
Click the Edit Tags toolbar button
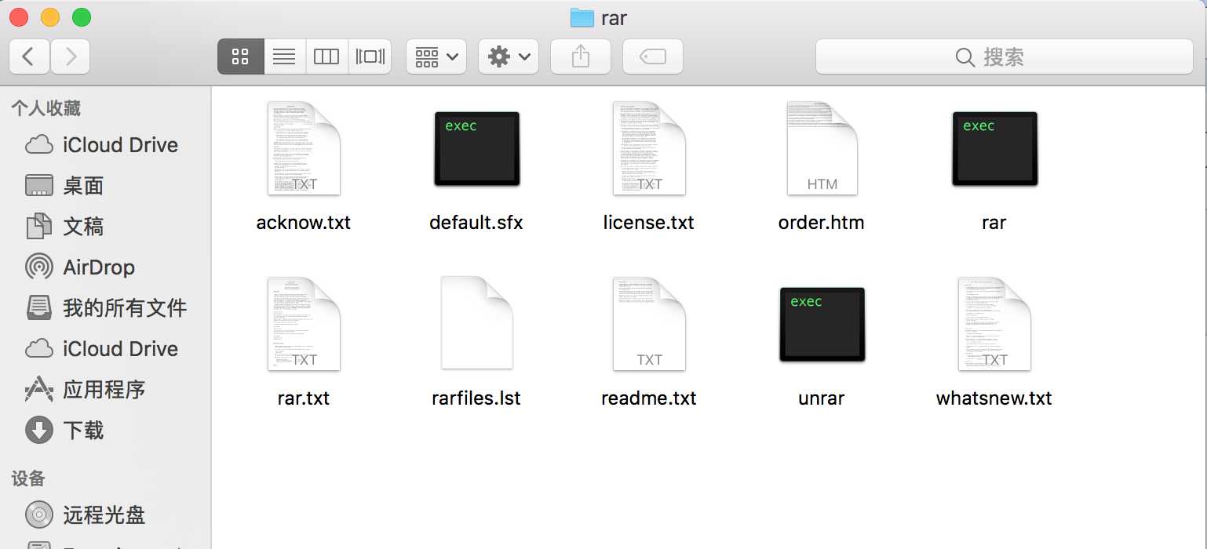(x=653, y=56)
